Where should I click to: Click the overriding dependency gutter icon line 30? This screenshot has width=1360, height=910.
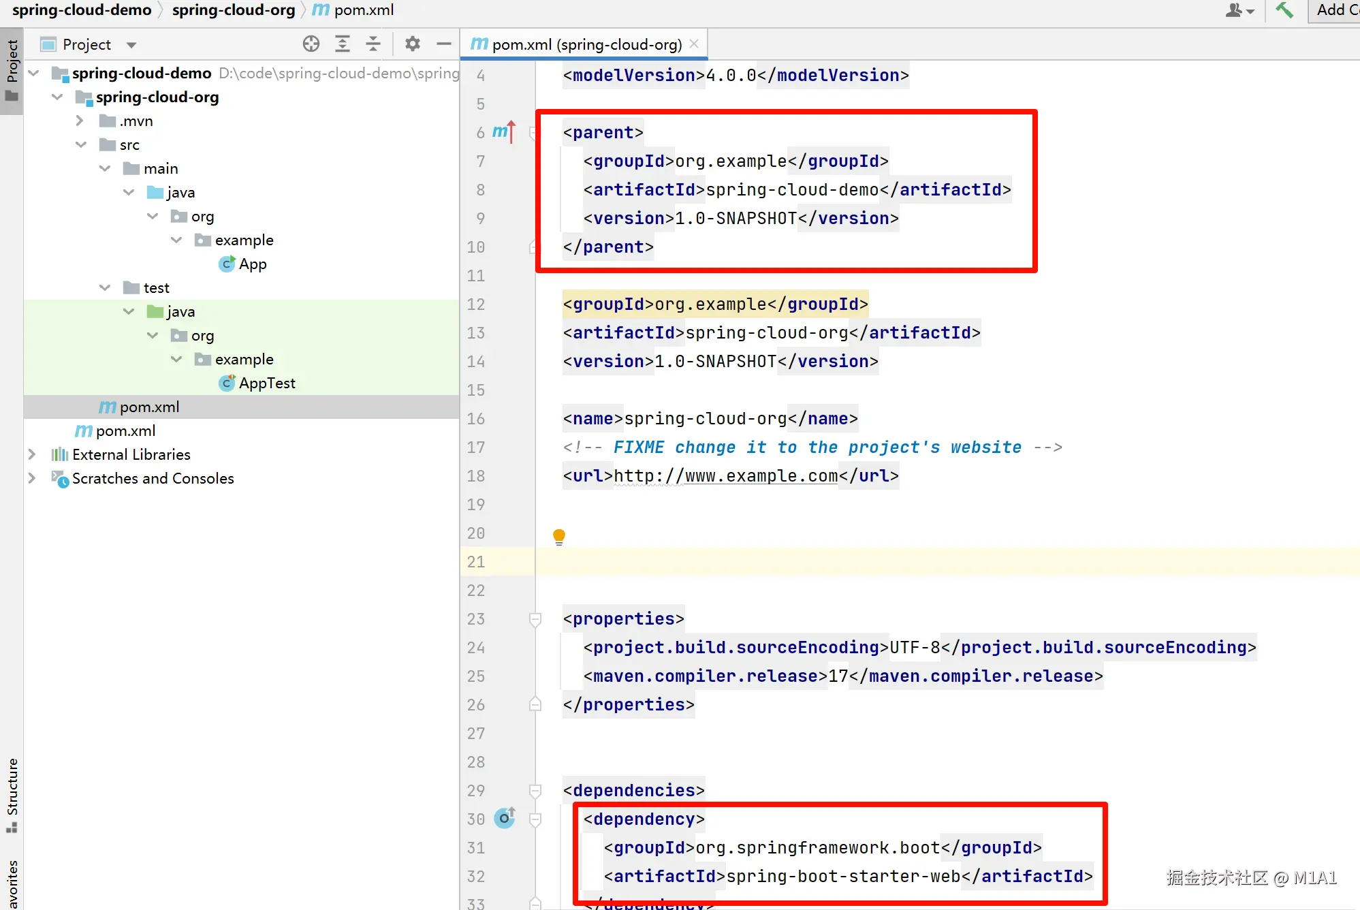coord(505,817)
